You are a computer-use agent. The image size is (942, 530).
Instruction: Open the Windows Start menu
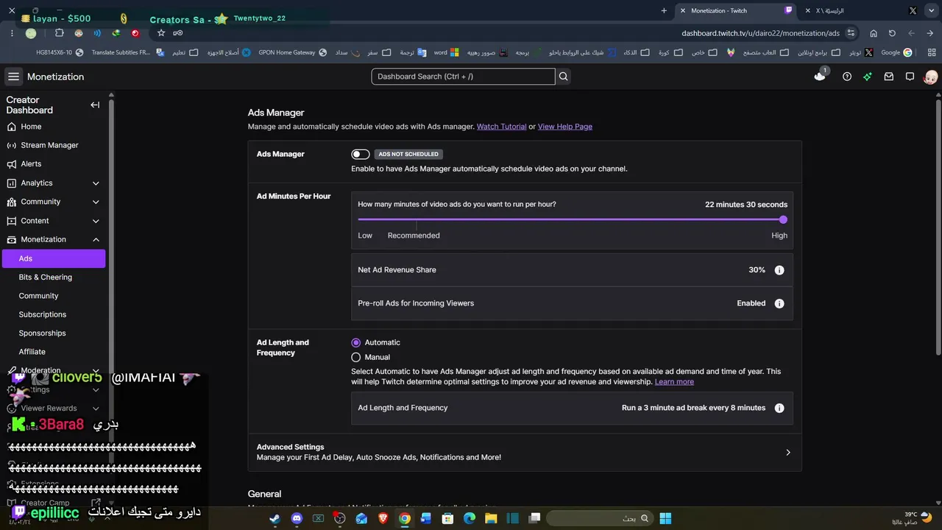click(665, 518)
